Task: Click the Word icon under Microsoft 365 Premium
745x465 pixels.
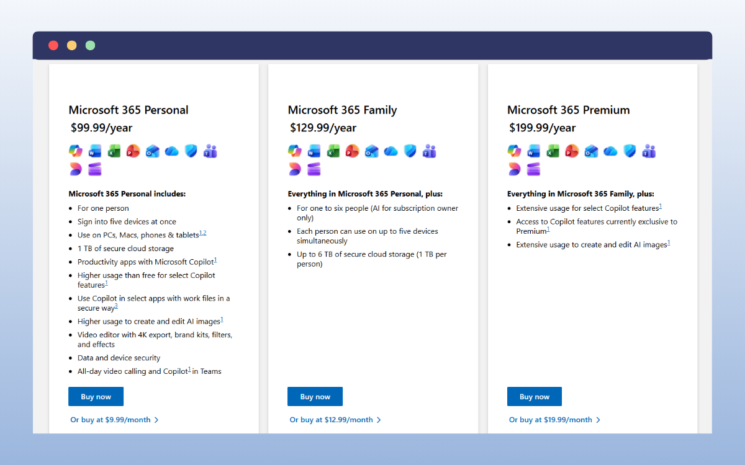Action: pyautogui.click(x=533, y=151)
